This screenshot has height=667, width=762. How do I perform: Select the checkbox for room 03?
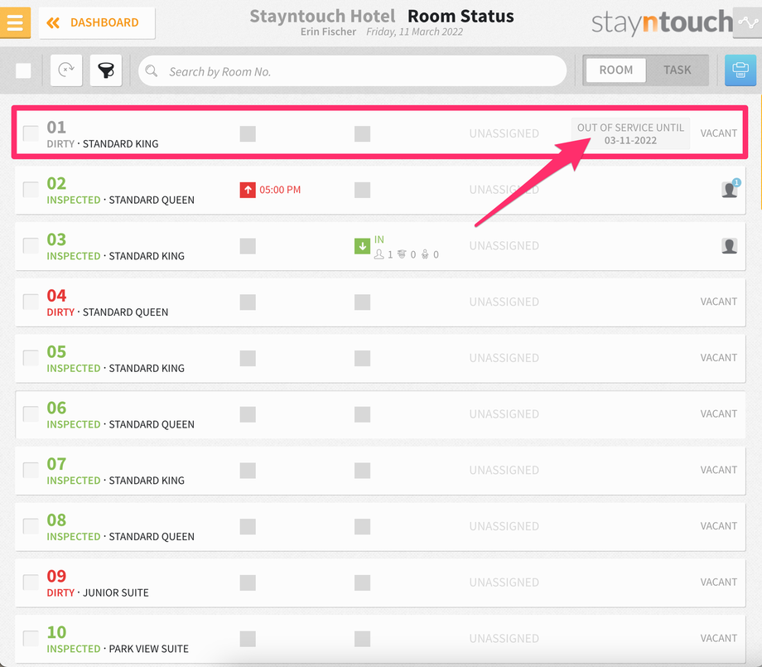31,245
